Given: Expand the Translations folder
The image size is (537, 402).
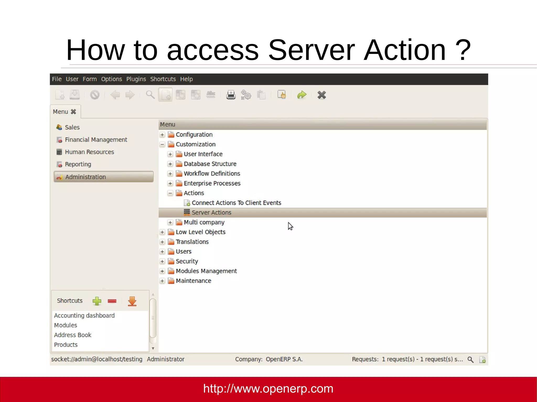Looking at the screenshot, I should point(162,242).
